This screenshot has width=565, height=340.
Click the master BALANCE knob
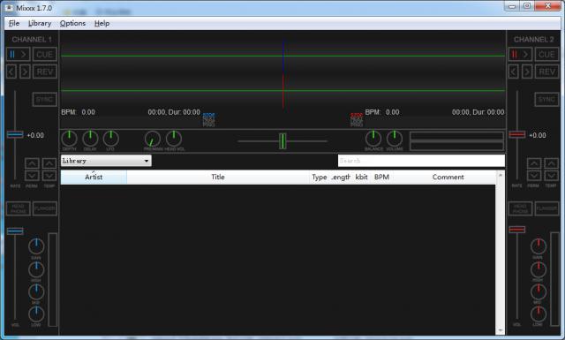click(x=373, y=139)
